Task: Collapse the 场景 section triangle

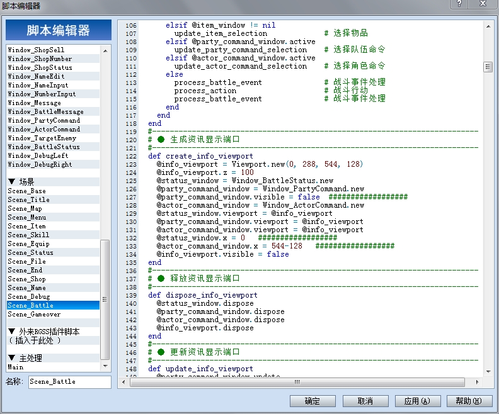Action: (12, 181)
